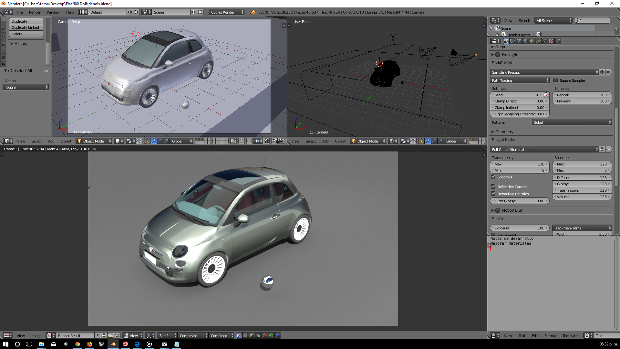Open the Path Tracing integrator dropdown
This screenshot has width=620, height=349.
(x=519, y=80)
